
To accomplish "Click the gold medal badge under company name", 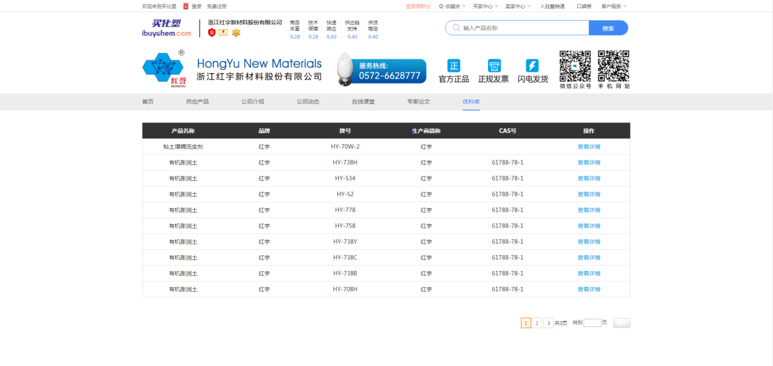I will 236,32.
